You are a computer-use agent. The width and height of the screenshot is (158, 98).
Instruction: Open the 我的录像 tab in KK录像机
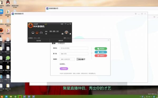click(x=39, y=41)
